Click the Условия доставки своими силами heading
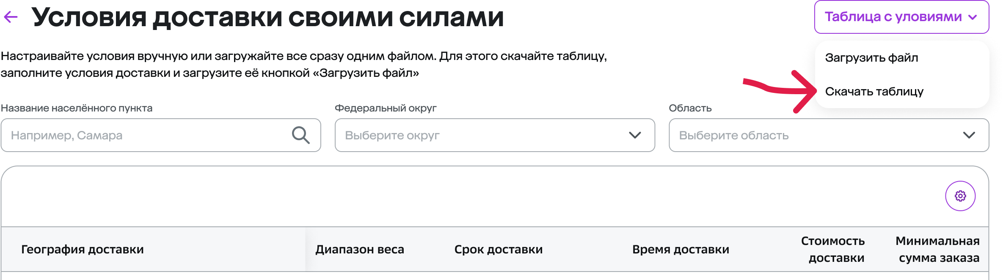 [x=267, y=18]
